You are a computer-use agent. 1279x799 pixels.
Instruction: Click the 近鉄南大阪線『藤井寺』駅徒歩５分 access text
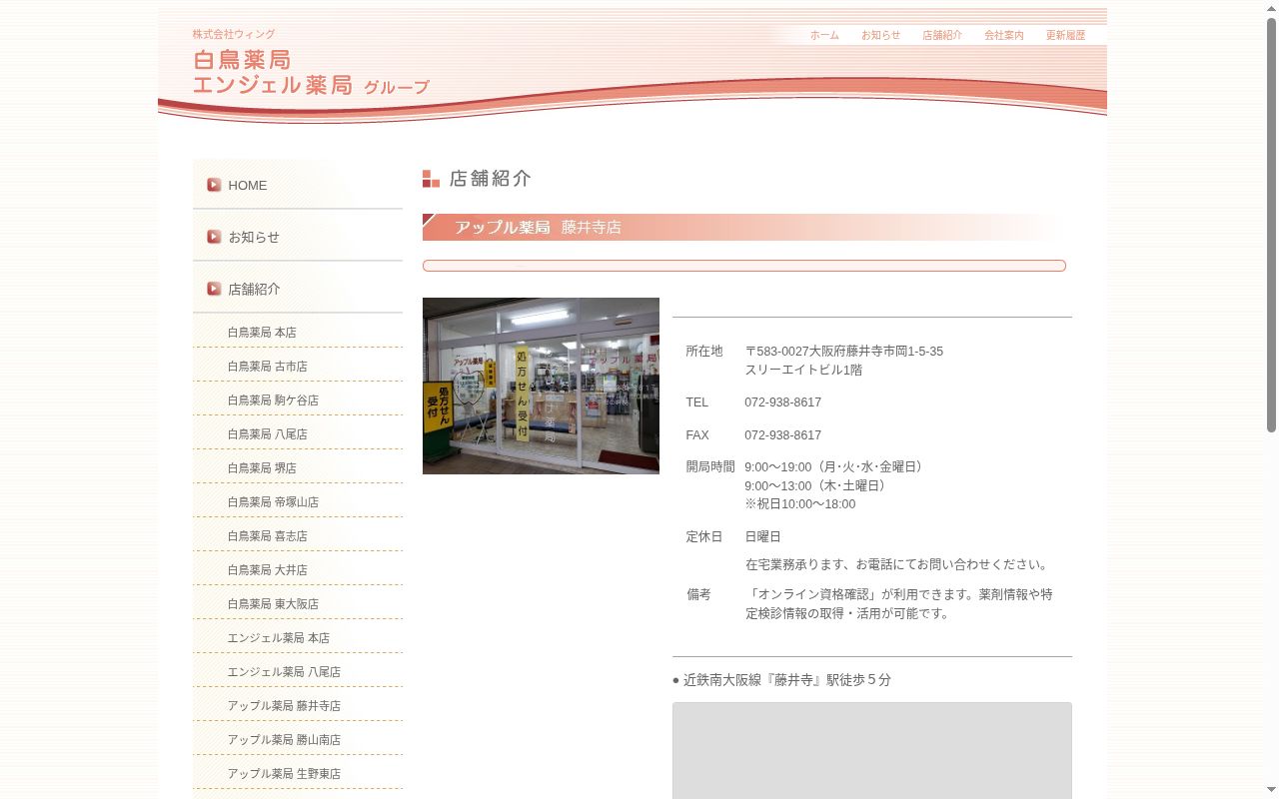(x=786, y=679)
